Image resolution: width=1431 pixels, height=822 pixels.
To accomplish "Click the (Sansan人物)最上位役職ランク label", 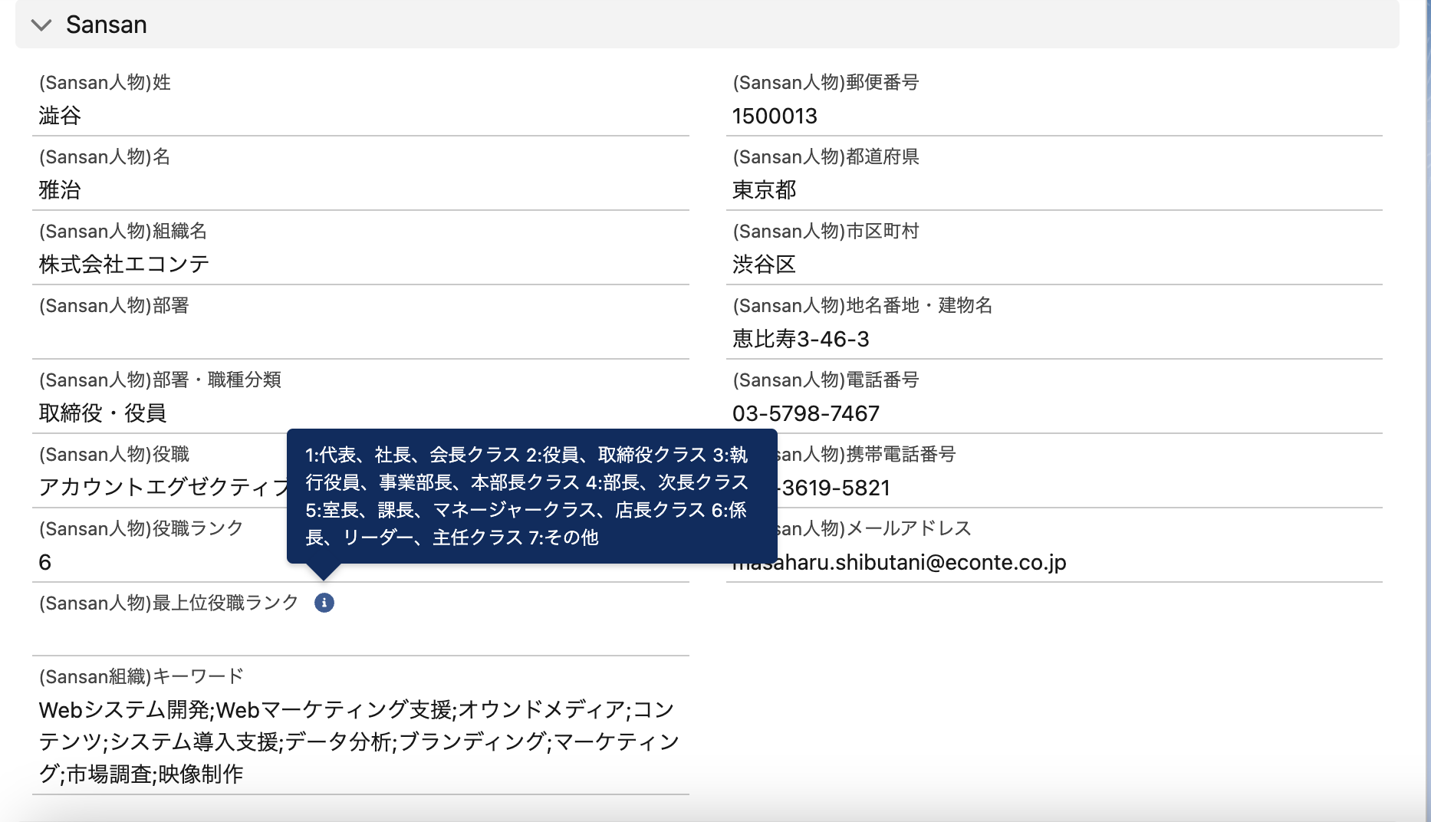I will 169,603.
